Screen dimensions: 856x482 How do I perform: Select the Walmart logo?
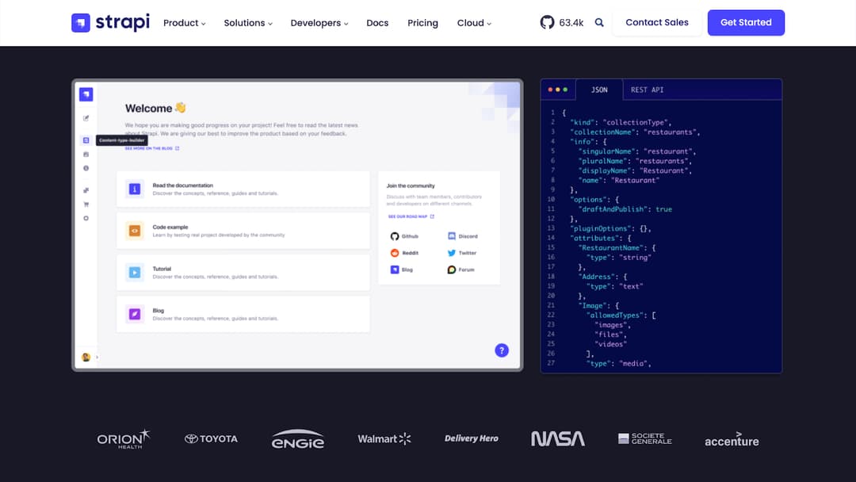(384, 439)
